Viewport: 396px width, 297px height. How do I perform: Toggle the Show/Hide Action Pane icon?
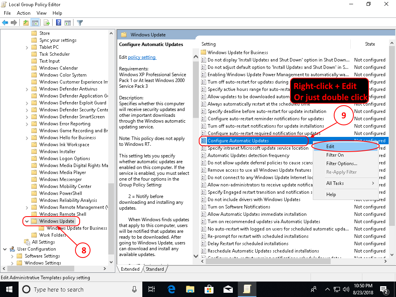click(68, 23)
